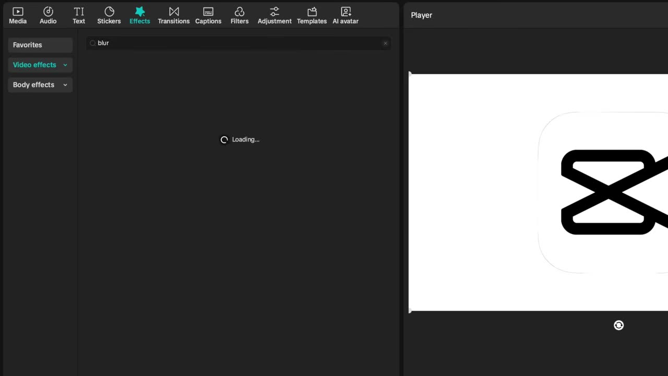Image resolution: width=668 pixels, height=376 pixels.
Task: Open the Text tab
Action: pos(79,16)
